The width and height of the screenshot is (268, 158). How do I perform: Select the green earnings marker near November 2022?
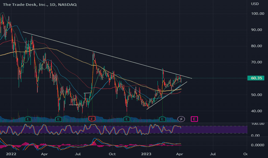coord(127,119)
